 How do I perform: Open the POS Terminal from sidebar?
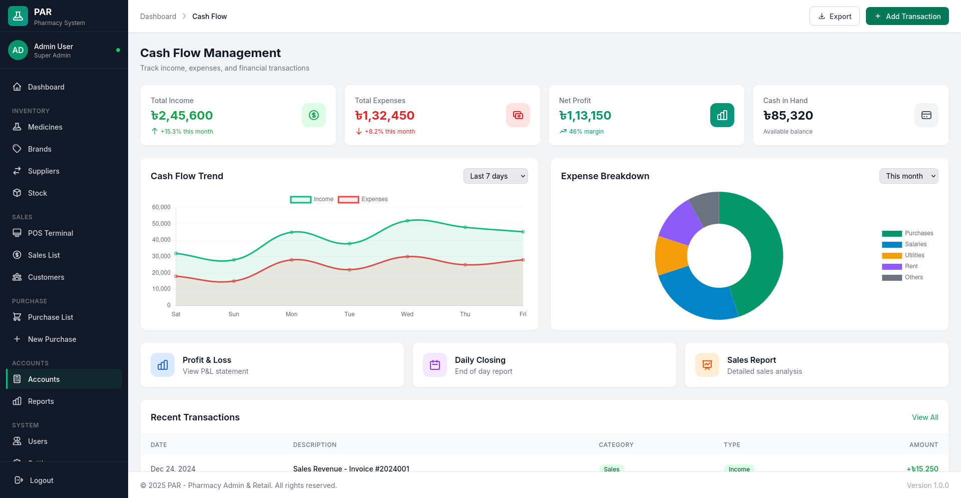tap(50, 233)
